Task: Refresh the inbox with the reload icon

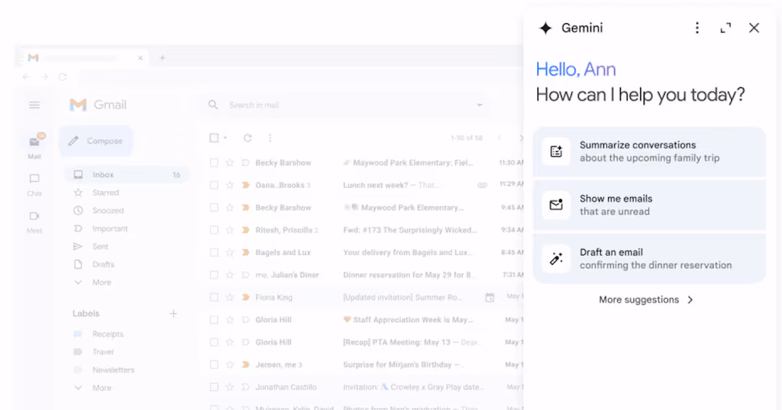Action: (247, 137)
